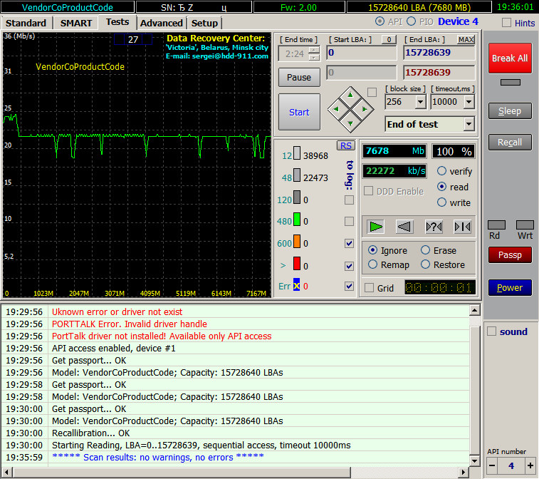This screenshot has height=479, width=539.
Task: Switch to the SMART tab
Action: tap(75, 23)
